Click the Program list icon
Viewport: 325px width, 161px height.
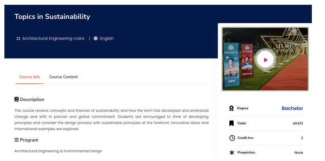click(17, 140)
